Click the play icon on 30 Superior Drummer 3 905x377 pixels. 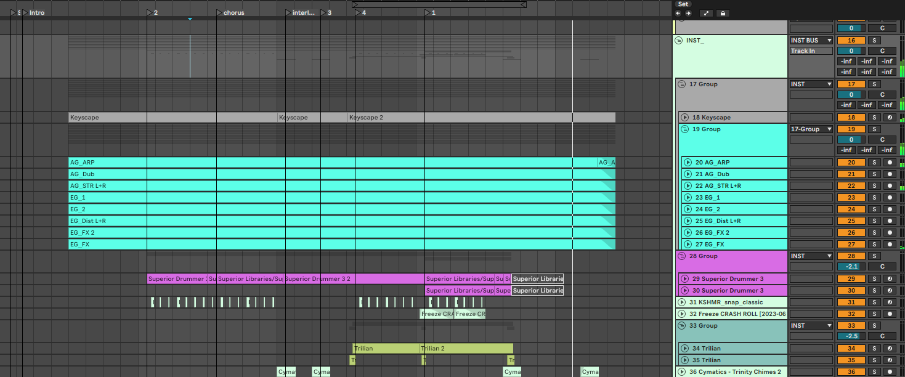pos(684,291)
